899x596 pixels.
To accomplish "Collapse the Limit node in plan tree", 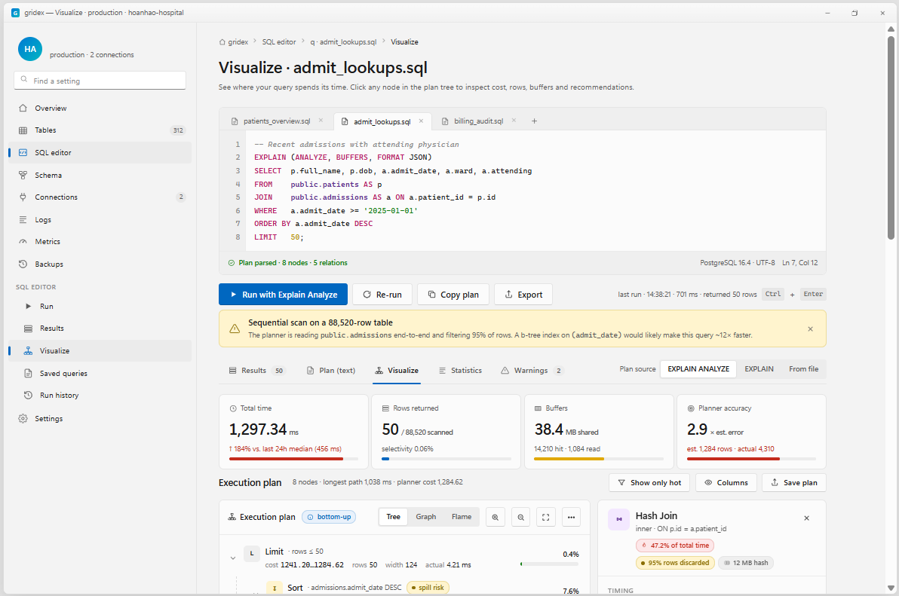I will (233, 558).
